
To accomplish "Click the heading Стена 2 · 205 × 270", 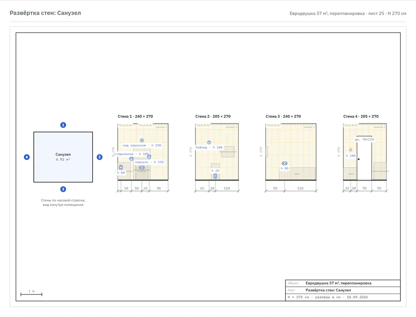I will (213, 116).
